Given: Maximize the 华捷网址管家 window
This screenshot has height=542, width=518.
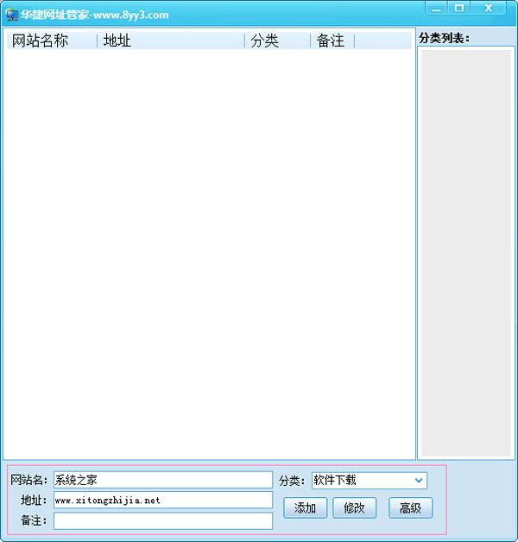Looking at the screenshot, I should click(x=459, y=9).
